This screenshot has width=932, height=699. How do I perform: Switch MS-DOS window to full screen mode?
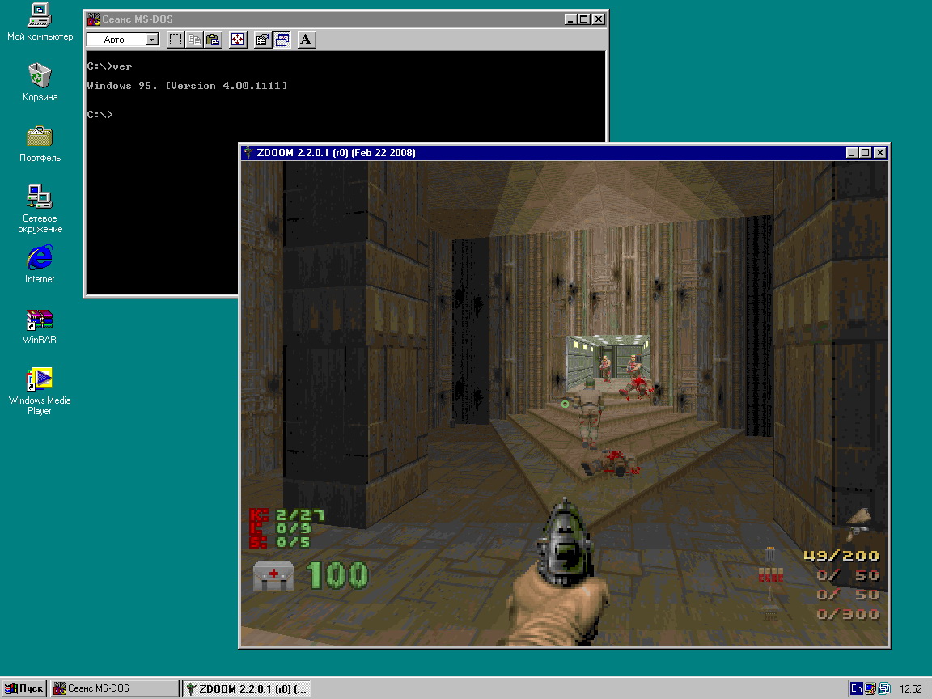(x=238, y=40)
